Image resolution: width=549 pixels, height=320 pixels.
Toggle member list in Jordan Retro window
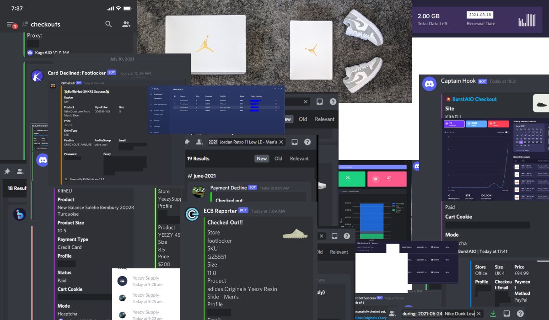click(x=199, y=142)
